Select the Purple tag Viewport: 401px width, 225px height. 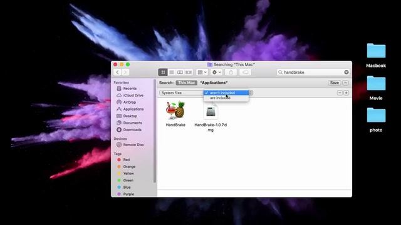click(125, 194)
